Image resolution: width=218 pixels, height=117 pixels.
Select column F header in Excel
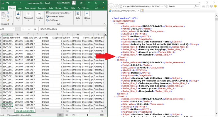[57, 34]
